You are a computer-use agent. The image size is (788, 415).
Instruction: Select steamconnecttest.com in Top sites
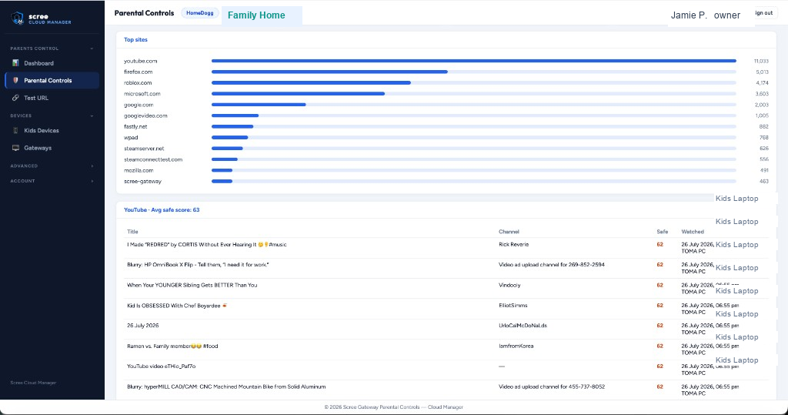click(x=153, y=159)
